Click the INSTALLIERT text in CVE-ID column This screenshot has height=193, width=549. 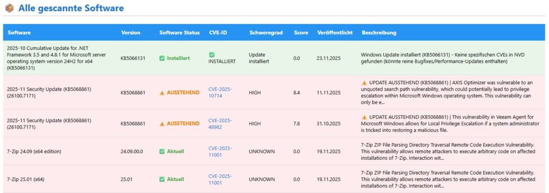[222, 61]
